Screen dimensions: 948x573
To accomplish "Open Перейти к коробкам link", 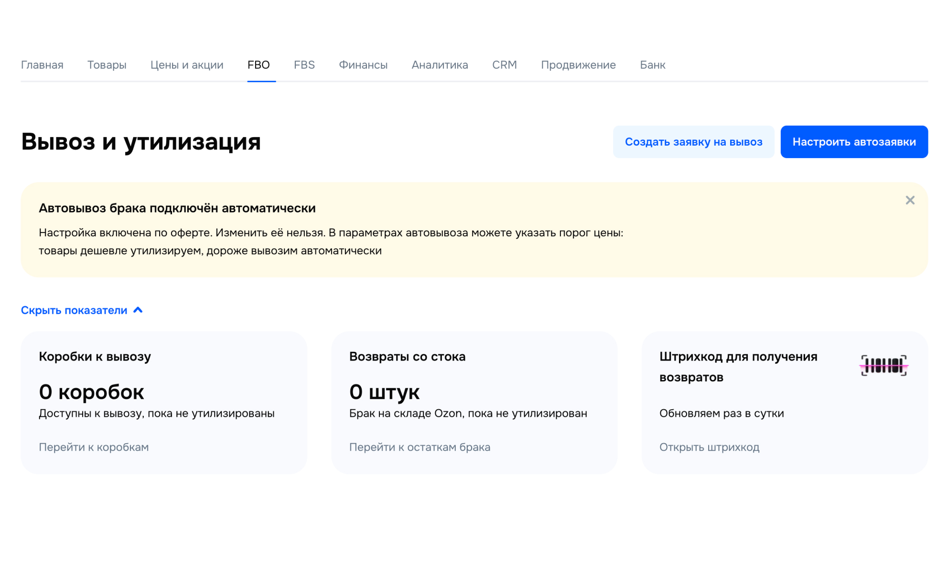I will coord(93,447).
